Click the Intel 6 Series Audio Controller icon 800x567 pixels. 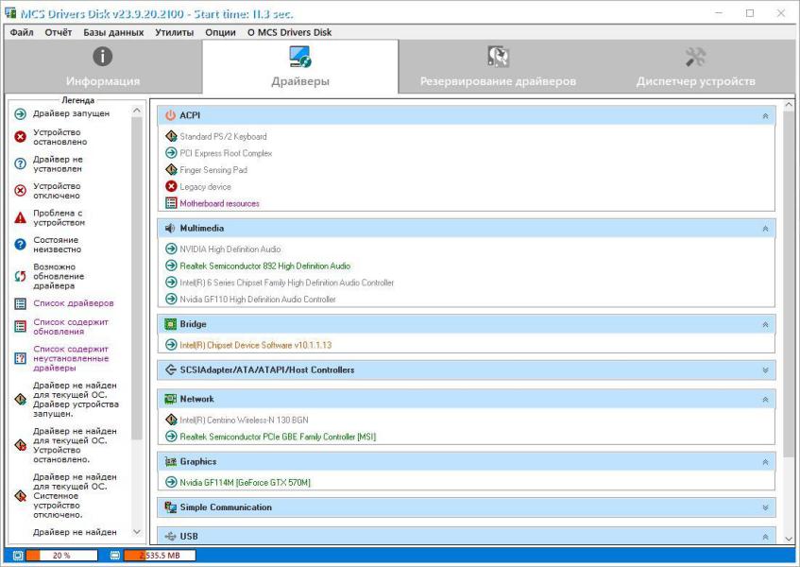(x=172, y=283)
